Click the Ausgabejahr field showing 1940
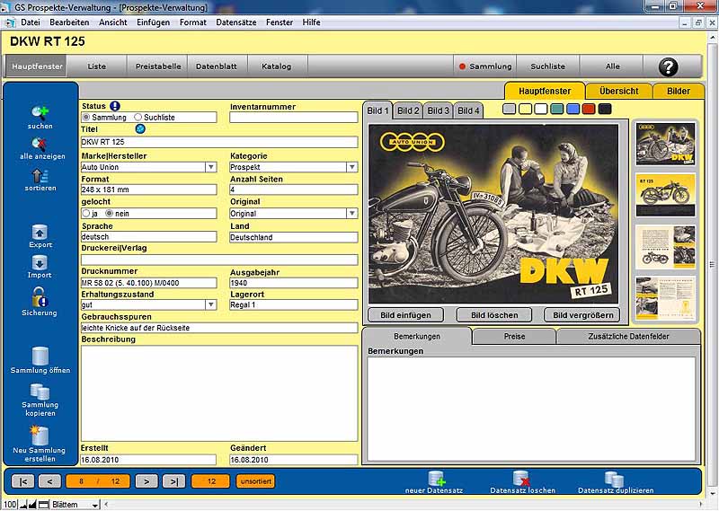The width and height of the screenshot is (719, 511). point(294,283)
